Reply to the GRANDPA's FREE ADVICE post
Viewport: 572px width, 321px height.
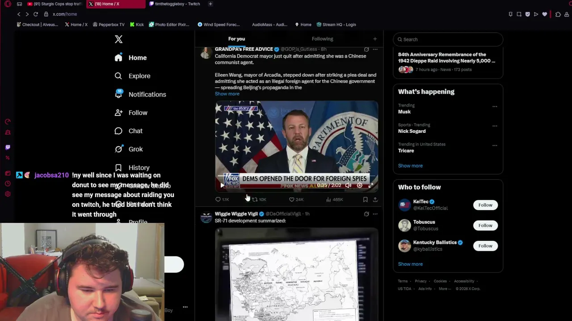coord(222,200)
